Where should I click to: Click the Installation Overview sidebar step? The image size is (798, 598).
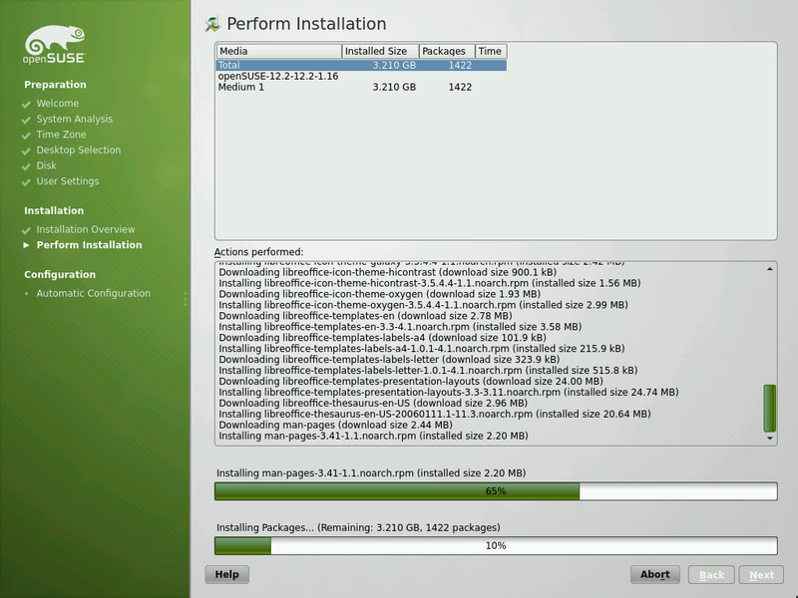[86, 229]
